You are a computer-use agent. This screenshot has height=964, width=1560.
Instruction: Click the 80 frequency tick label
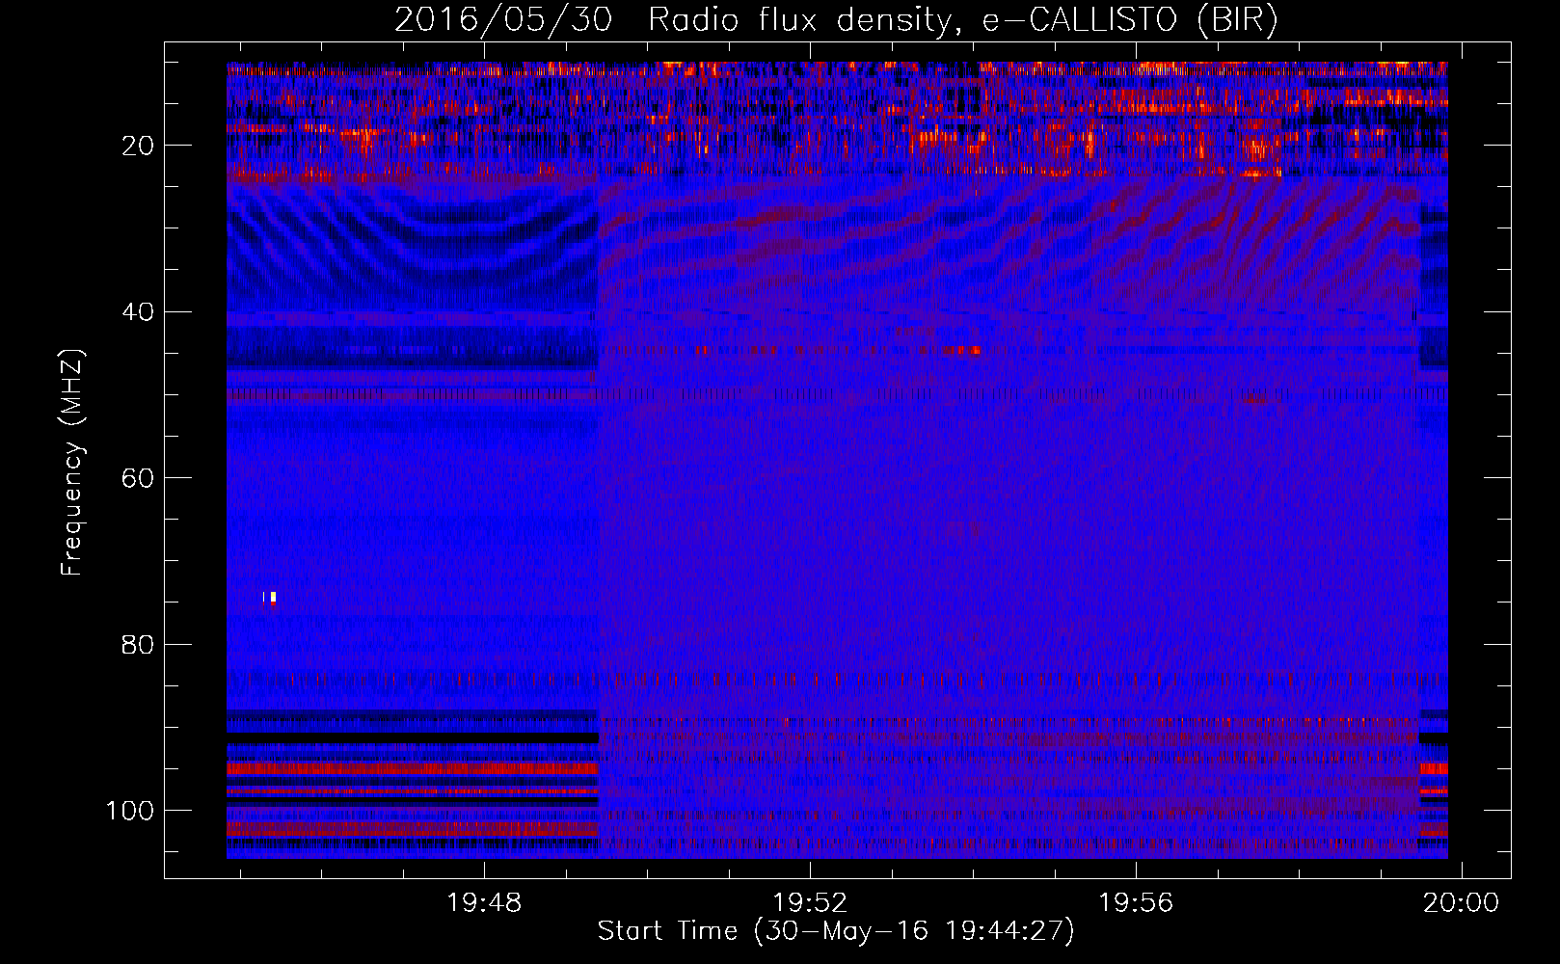point(138,645)
